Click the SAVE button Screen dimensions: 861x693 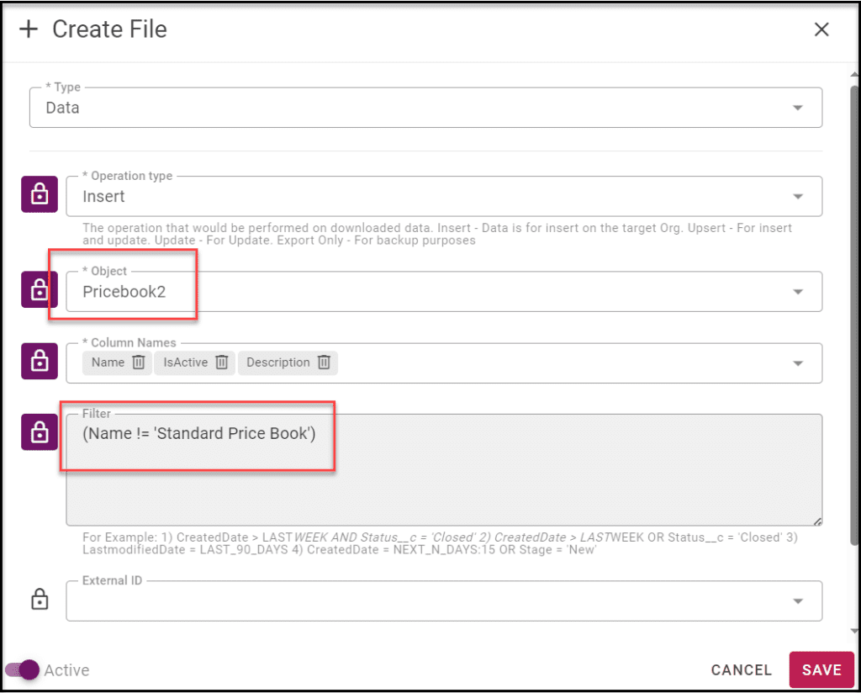click(821, 670)
